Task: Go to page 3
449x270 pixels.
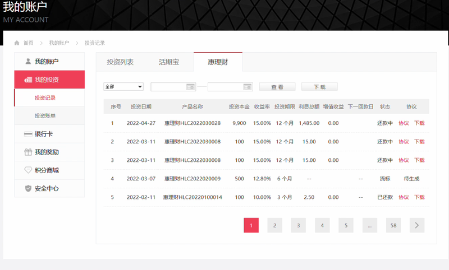Action: tap(299, 225)
